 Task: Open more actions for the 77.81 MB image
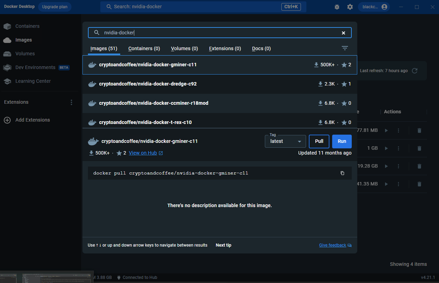pyautogui.click(x=398, y=130)
